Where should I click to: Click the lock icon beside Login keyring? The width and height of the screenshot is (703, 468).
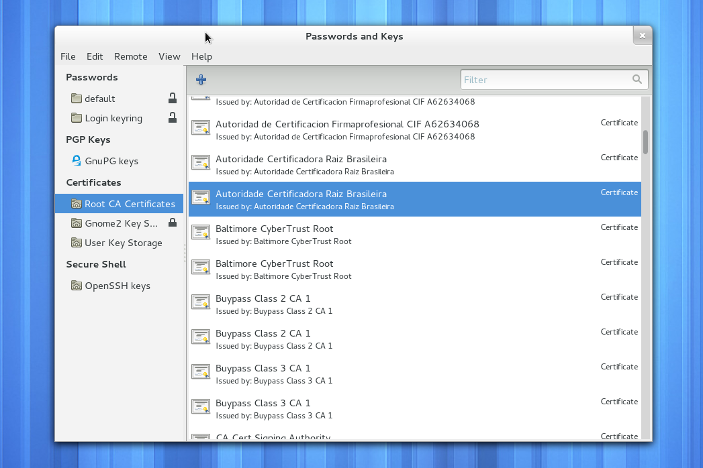coord(173,118)
